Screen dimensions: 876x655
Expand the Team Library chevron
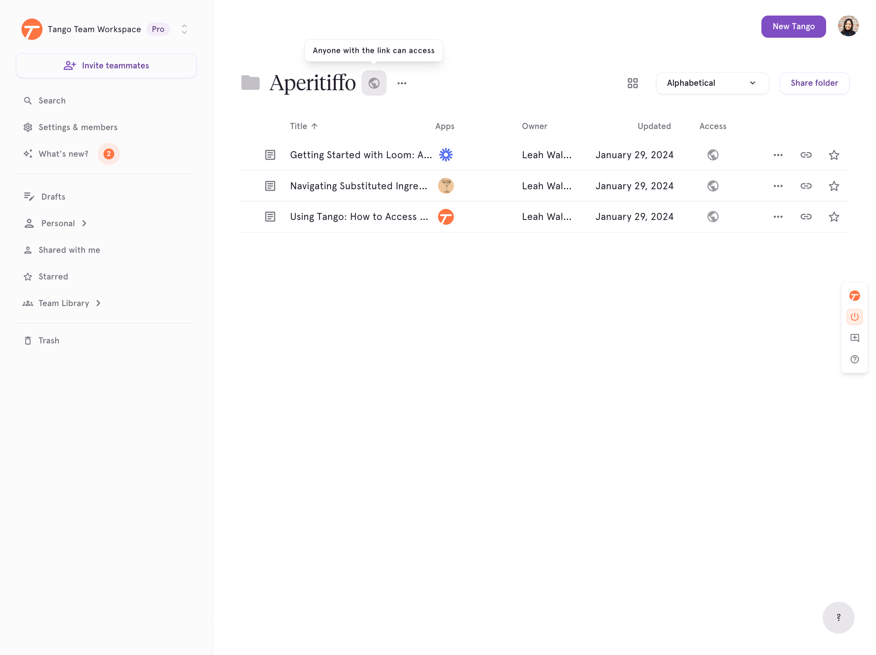pyautogui.click(x=98, y=303)
